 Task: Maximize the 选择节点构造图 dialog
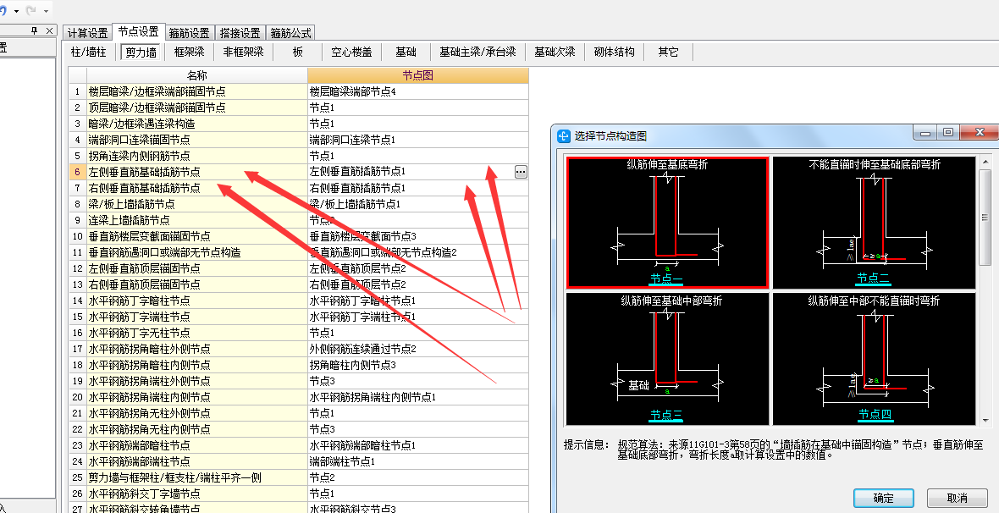(x=947, y=133)
